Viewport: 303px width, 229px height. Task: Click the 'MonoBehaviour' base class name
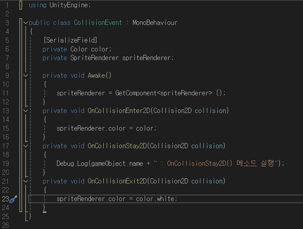tap(155, 22)
